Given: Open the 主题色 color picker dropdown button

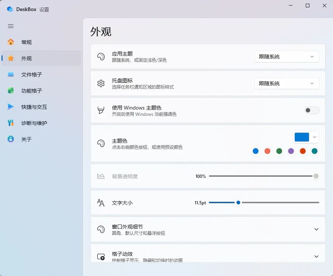Looking at the screenshot, I should point(306,137).
